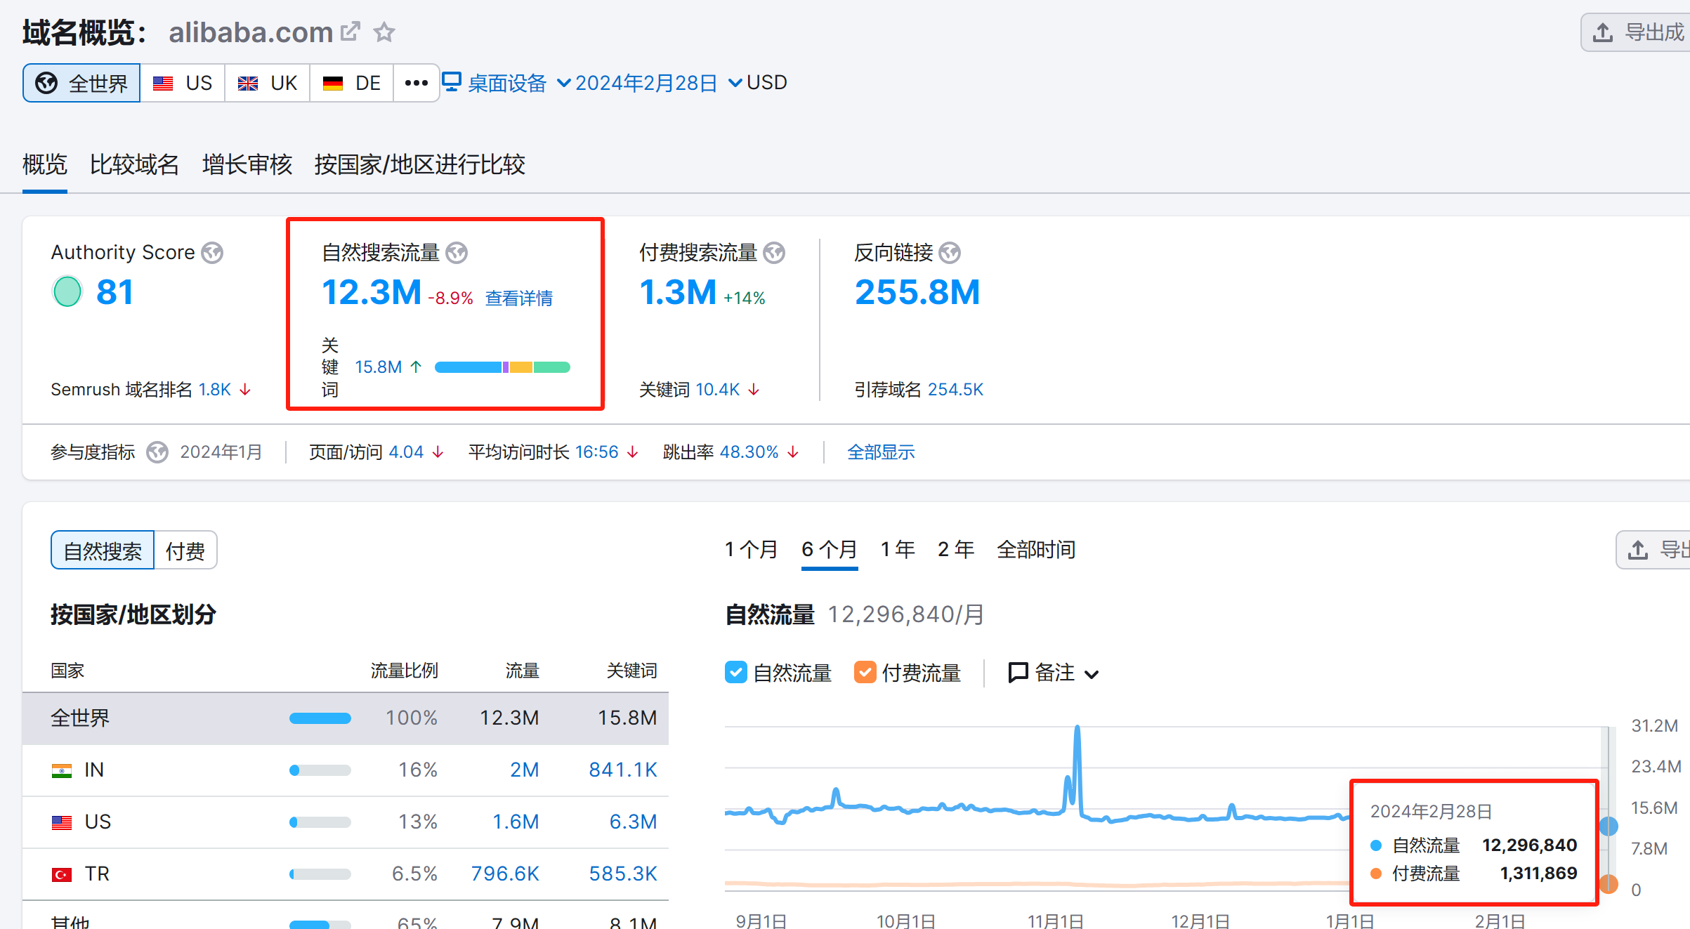Click the globe icon beside Authority Score

(x=212, y=253)
